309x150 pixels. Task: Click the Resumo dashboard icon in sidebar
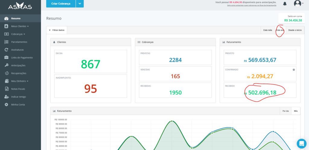6,18
